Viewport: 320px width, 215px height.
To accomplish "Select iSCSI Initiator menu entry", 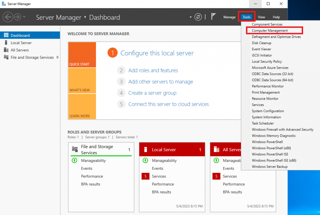I will pyautogui.click(x=262, y=55).
